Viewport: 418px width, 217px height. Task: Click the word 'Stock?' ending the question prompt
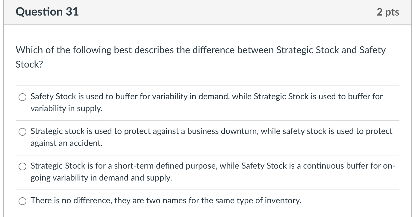point(29,64)
